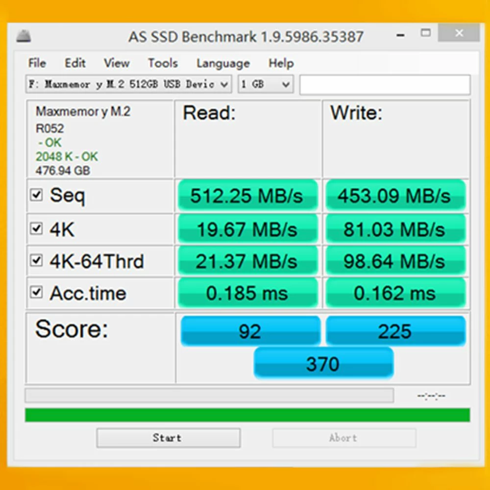Screen dimensions: 490x490
Task: Click the total score 370 box
Action: pyautogui.click(x=323, y=364)
